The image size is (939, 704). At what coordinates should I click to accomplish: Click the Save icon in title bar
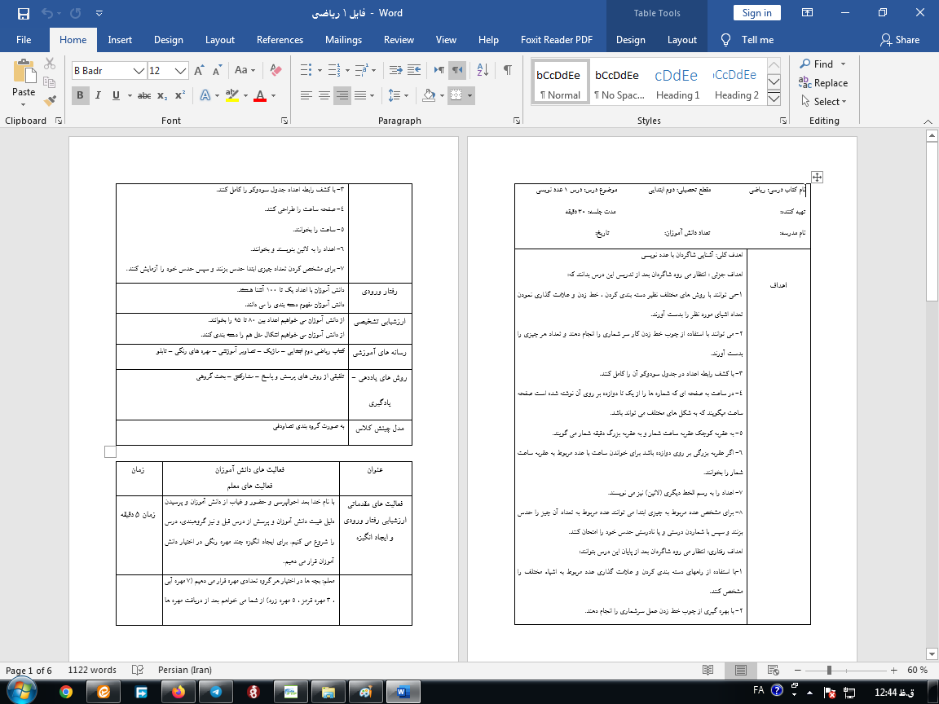[23, 14]
